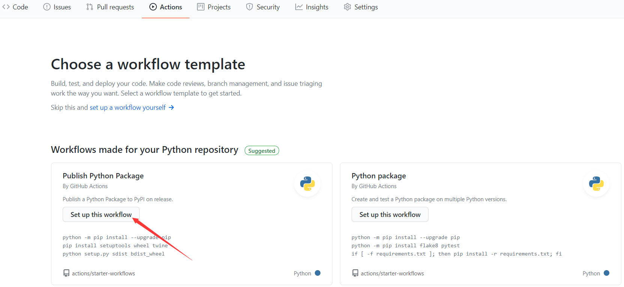Open actions/starter-workflows link in Publish Python Package card
Screen dimensions: 624x287
tap(104, 274)
